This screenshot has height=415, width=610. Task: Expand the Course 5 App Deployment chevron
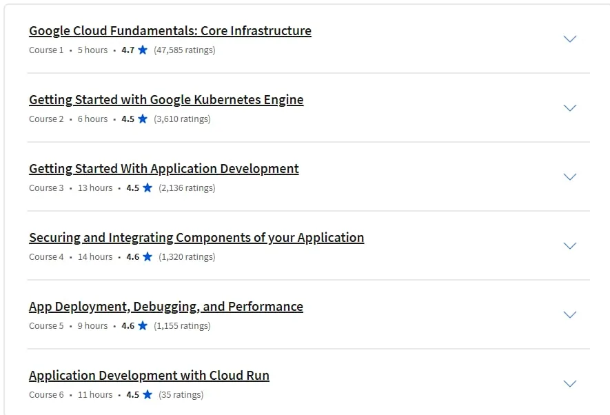(570, 314)
